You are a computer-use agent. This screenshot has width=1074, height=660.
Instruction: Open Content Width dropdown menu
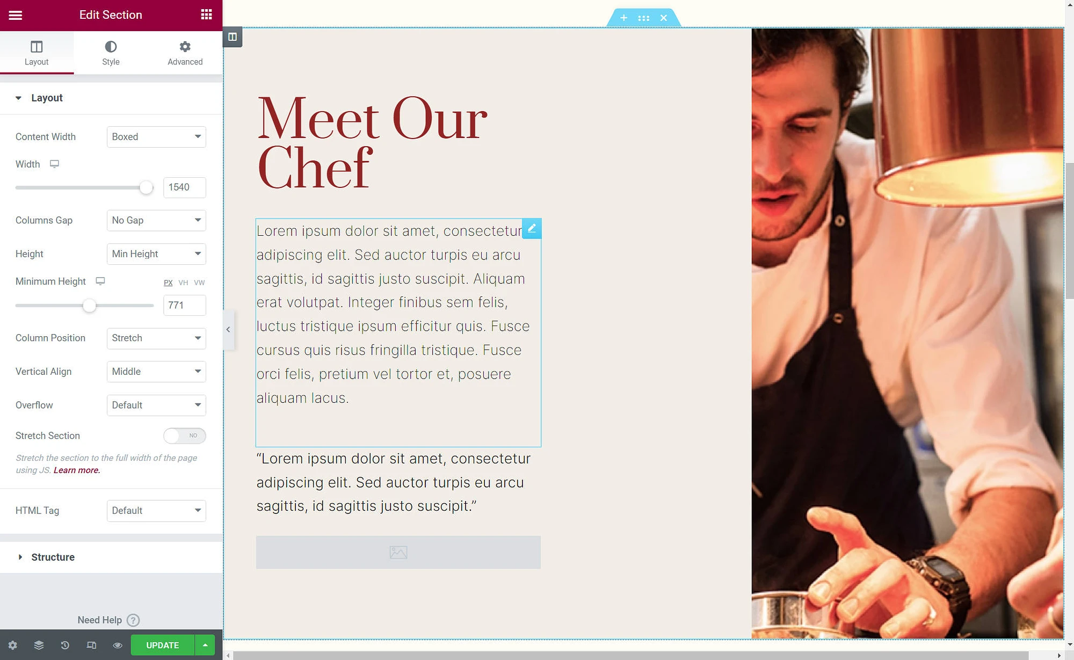156,136
